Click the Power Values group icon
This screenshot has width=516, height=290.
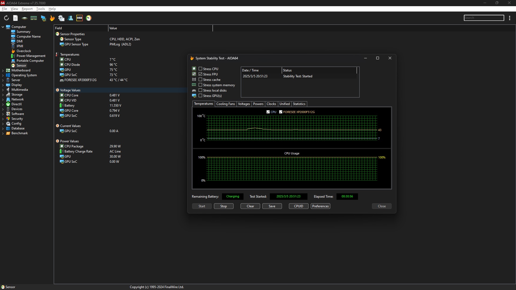coord(57,141)
